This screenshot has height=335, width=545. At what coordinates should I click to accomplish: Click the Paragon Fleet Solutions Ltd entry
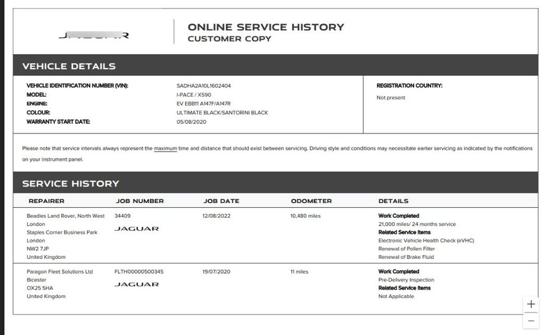pos(60,272)
